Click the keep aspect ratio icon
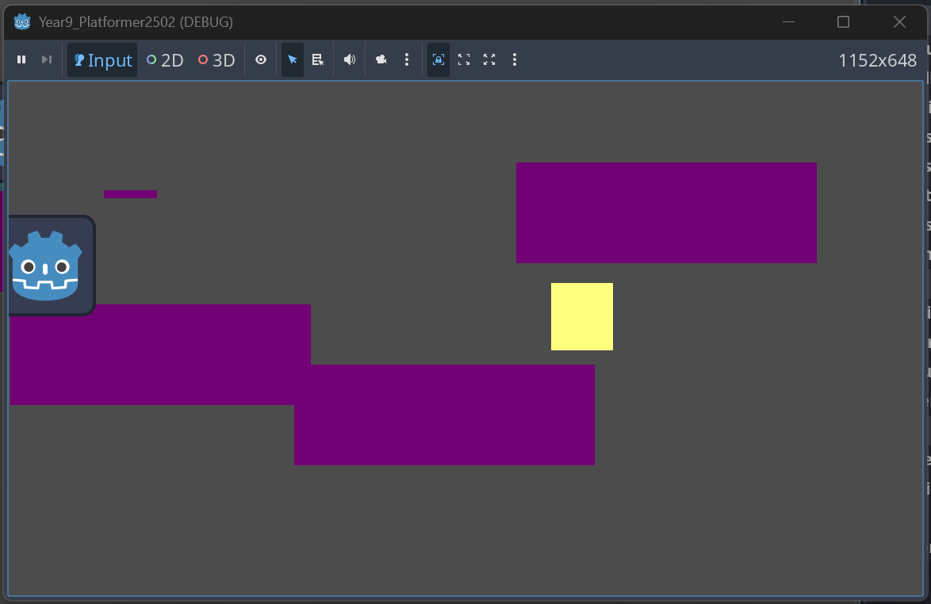931x604 pixels. coord(464,60)
